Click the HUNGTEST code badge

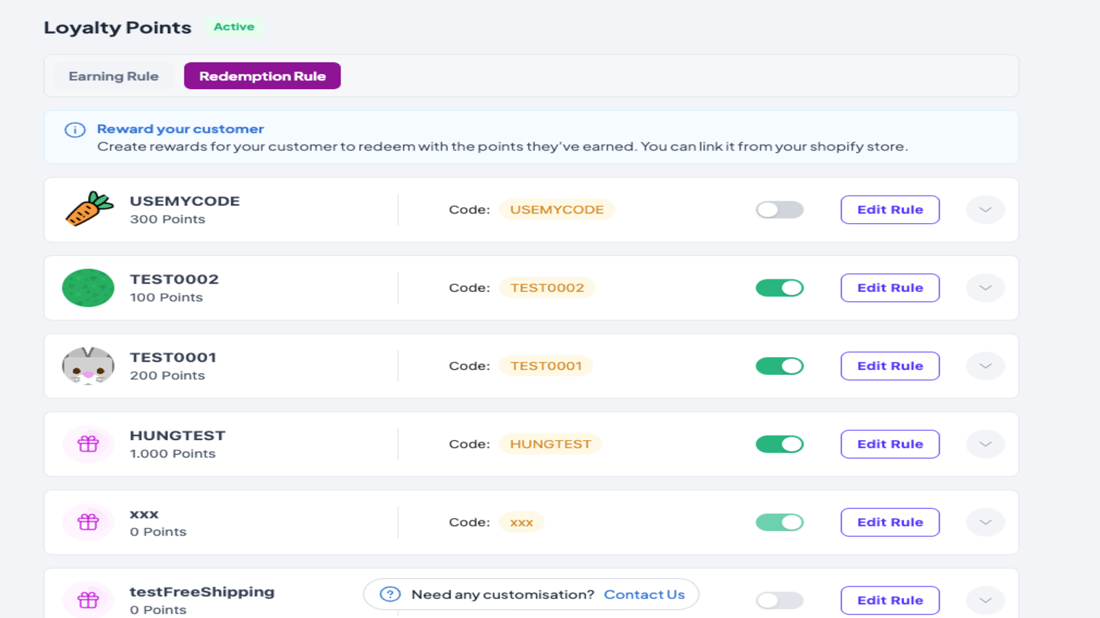pos(550,444)
